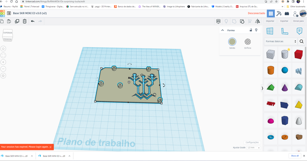
Task: Click the Importar button
Action: 270,21
